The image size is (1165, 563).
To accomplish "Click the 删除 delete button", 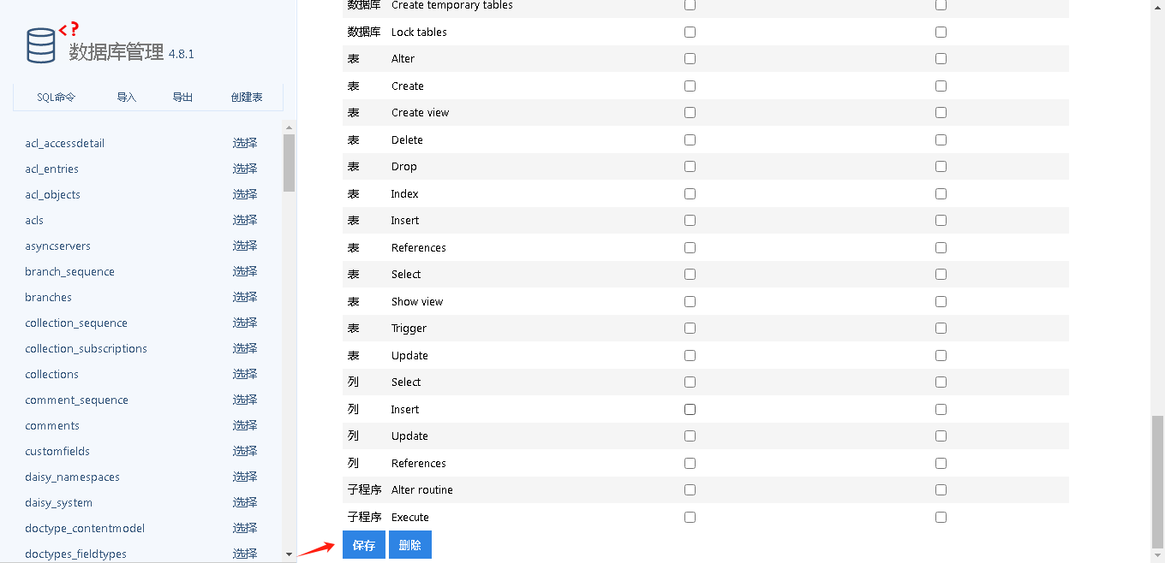I will point(410,545).
